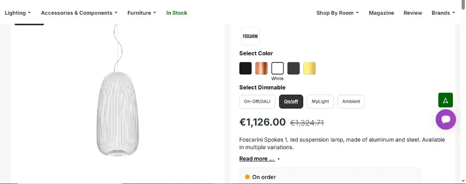Choose the gold yellow color swatch
The height and width of the screenshot is (184, 466).
(310, 68)
